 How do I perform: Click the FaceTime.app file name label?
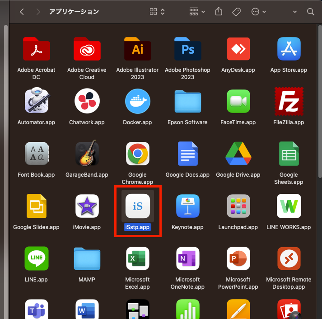pyautogui.click(x=238, y=122)
